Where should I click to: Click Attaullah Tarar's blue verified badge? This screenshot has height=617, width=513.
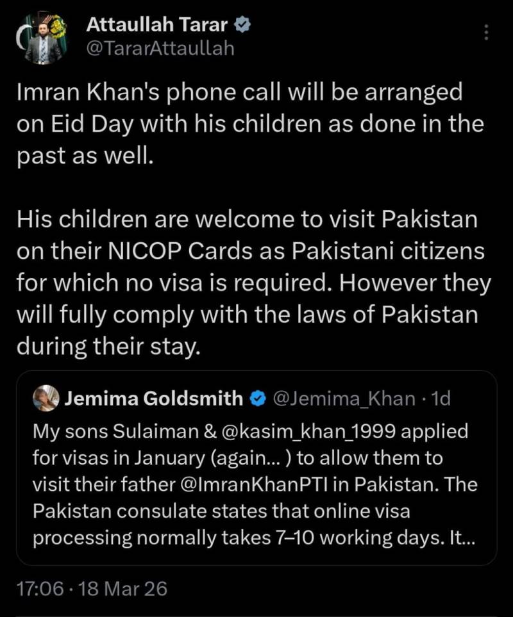(242, 25)
